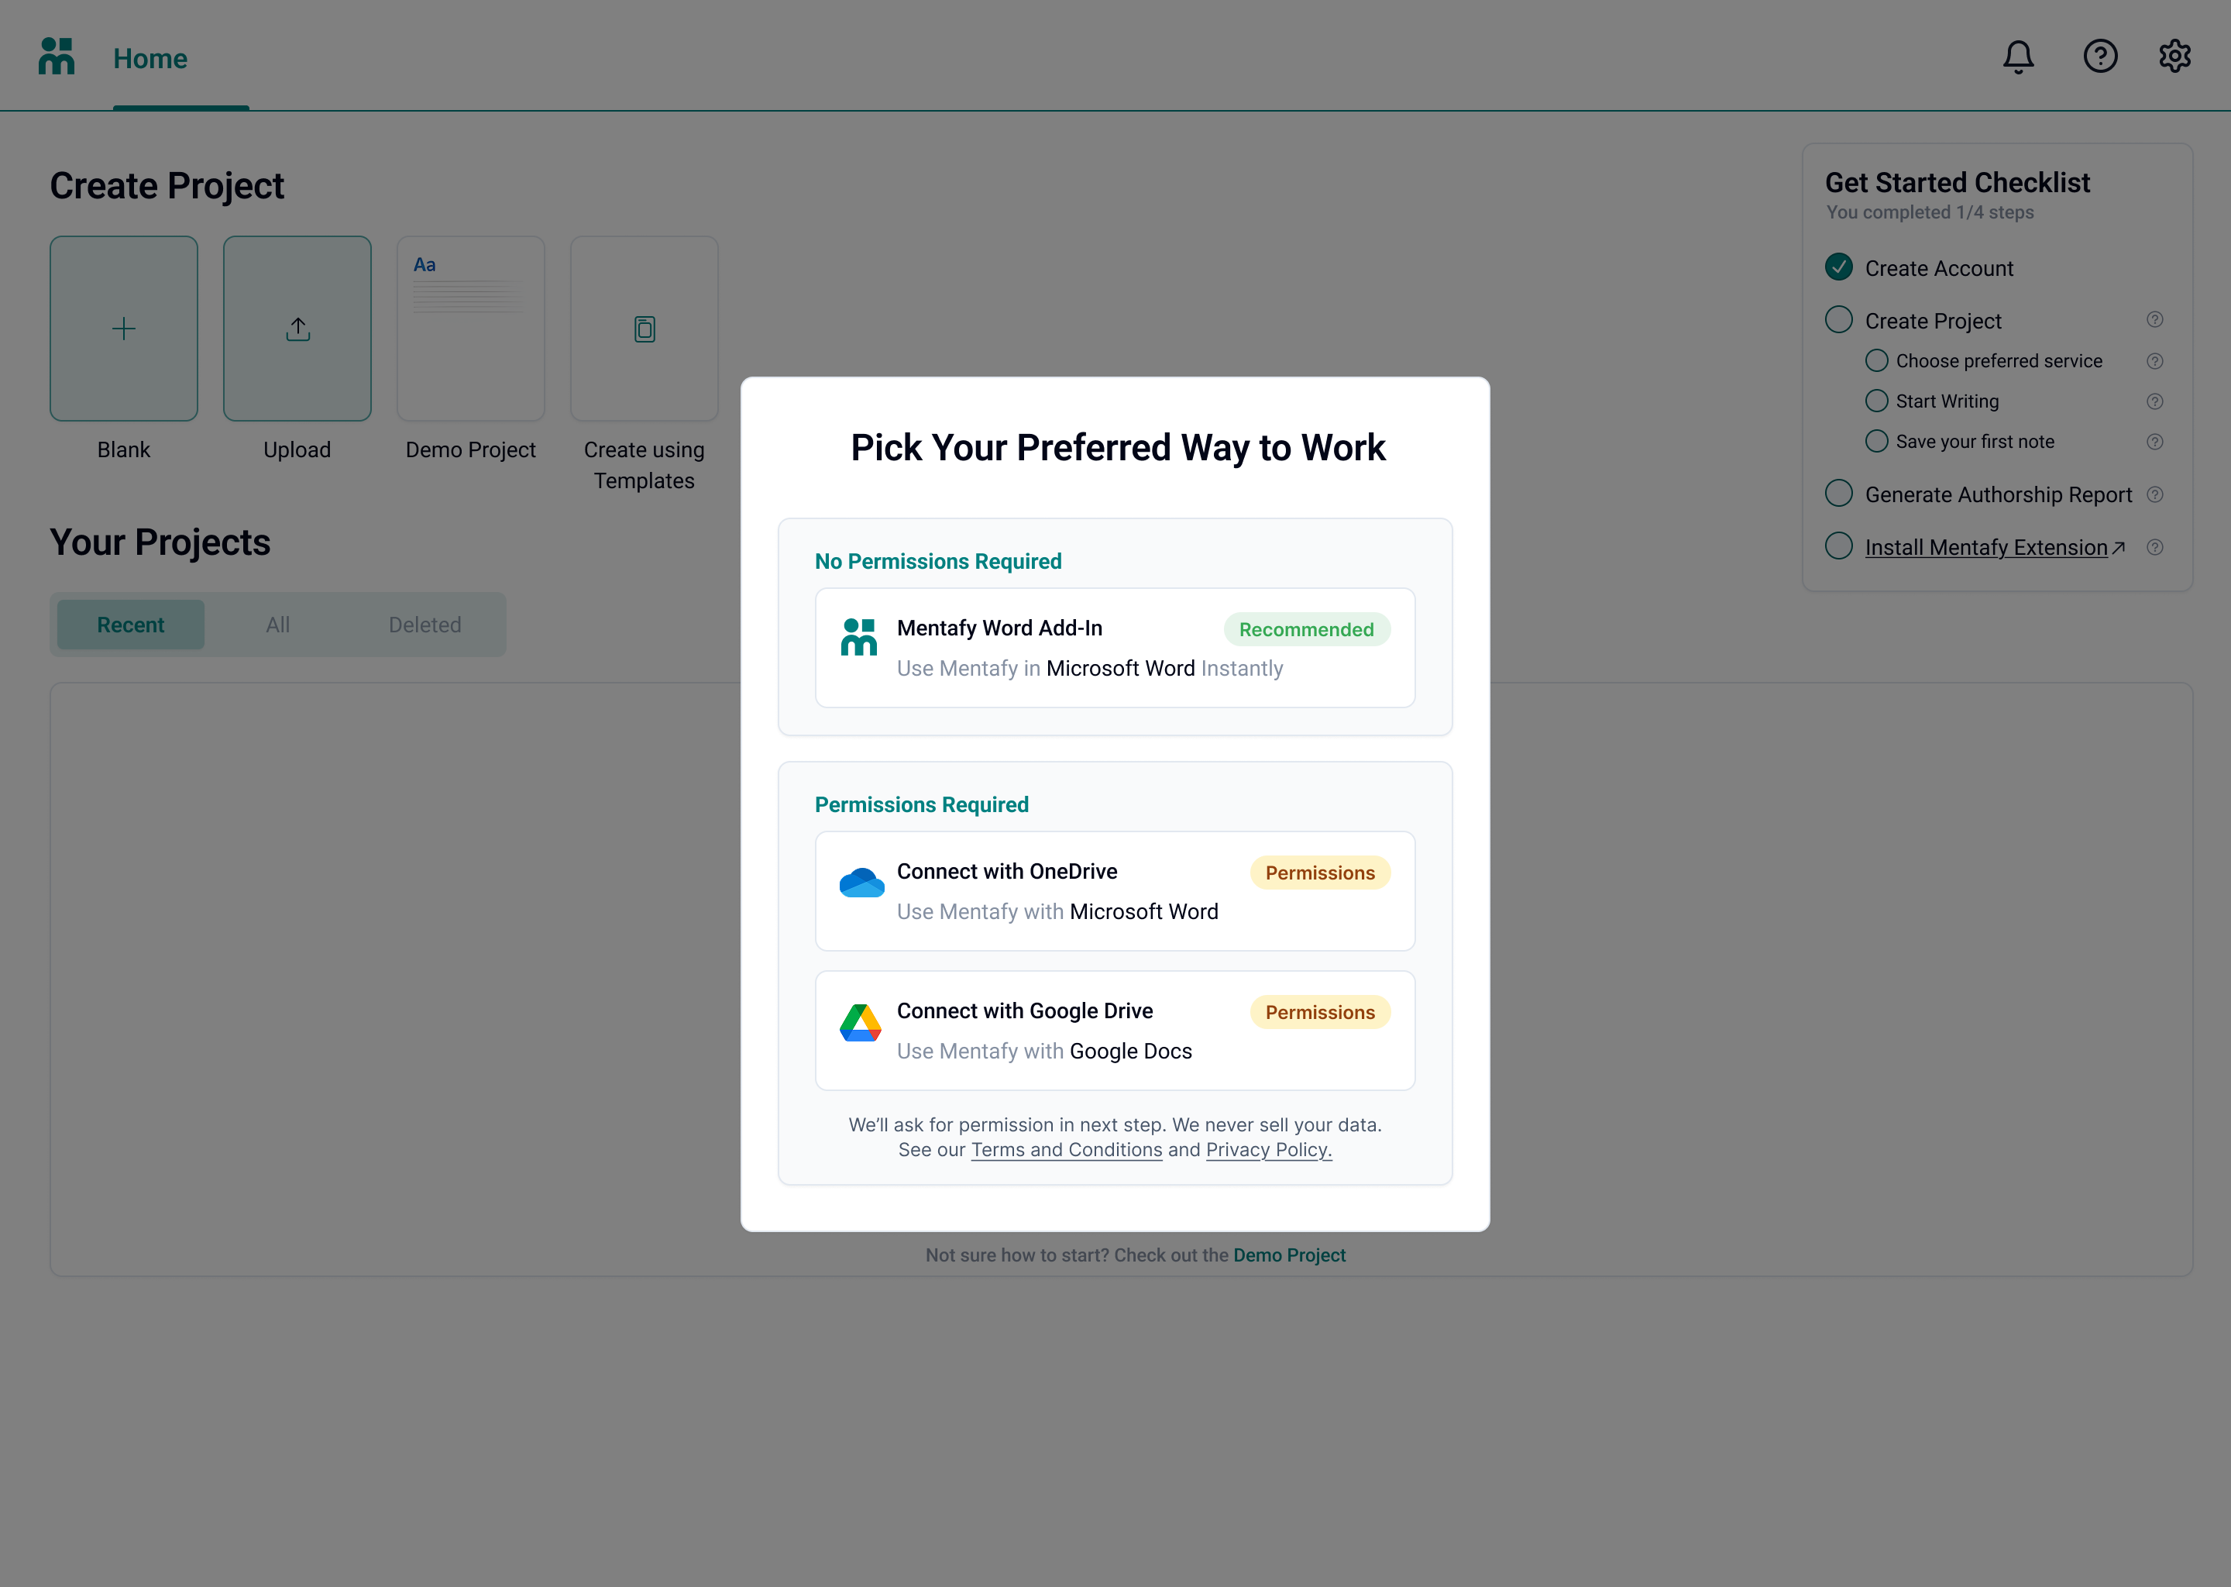
Task: Open the help question mark icon in header
Action: (x=2100, y=57)
